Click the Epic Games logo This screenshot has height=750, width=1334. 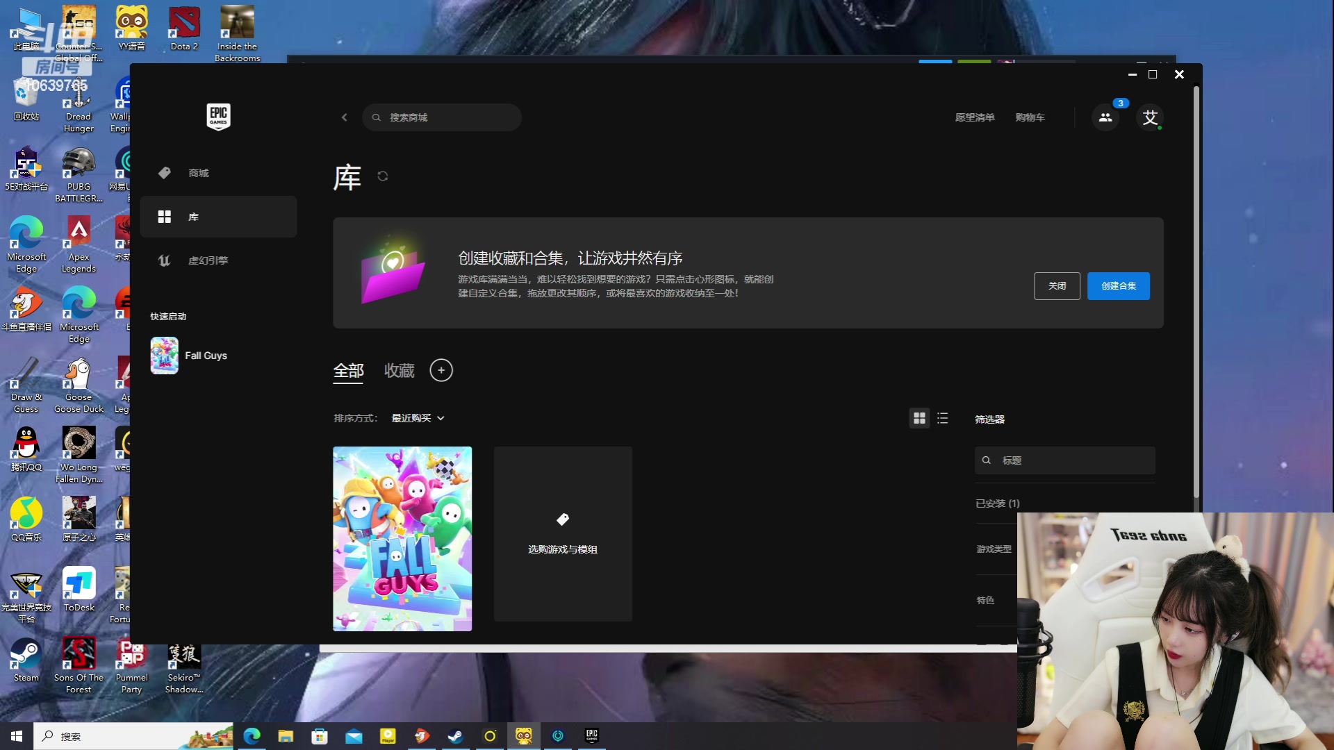218,117
